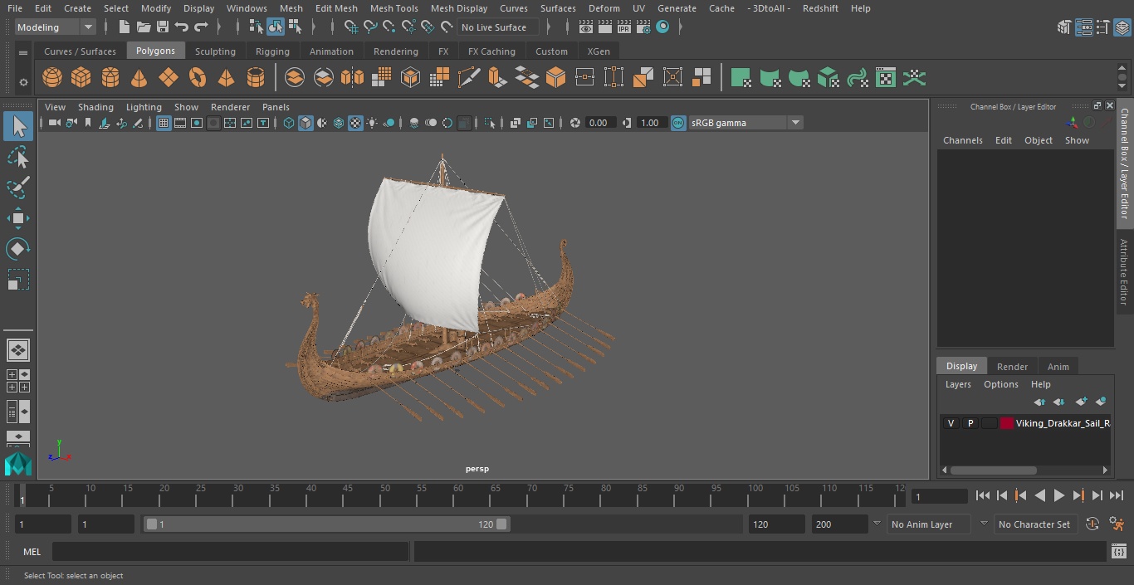
Task: Click the polygon cube shelf icon
Action: coord(81,78)
